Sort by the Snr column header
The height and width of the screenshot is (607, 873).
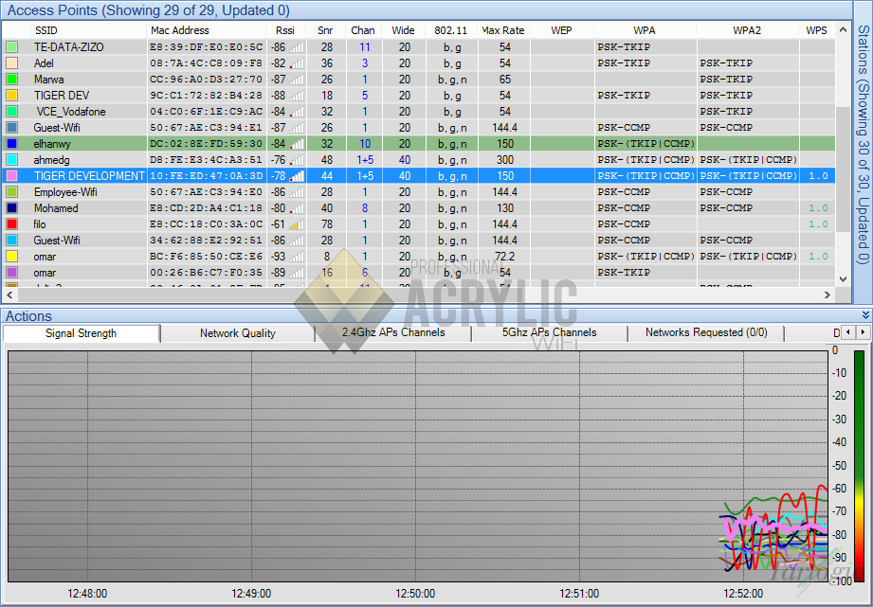pos(325,30)
